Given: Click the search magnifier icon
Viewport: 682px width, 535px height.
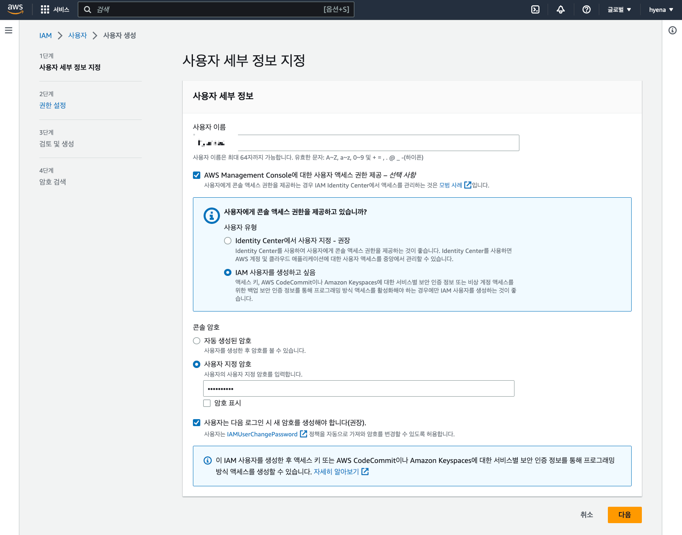Looking at the screenshot, I should pos(87,9).
